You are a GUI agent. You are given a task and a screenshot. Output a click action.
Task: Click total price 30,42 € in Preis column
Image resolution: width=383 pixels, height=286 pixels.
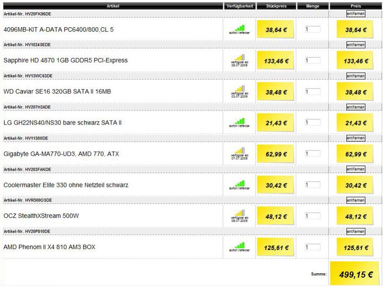[355, 185]
